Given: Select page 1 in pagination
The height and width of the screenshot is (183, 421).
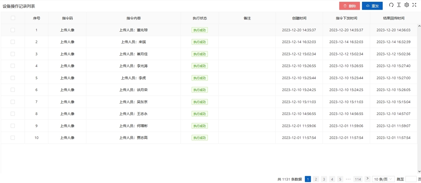Looking at the screenshot, I should click(308, 179).
